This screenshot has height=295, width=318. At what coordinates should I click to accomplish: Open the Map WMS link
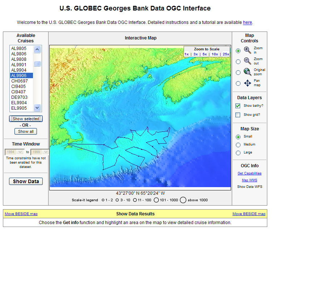pos(250,180)
